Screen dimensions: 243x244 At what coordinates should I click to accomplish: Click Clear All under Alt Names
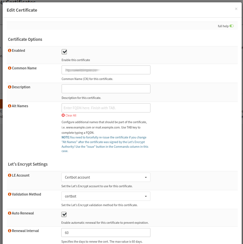[71, 115]
